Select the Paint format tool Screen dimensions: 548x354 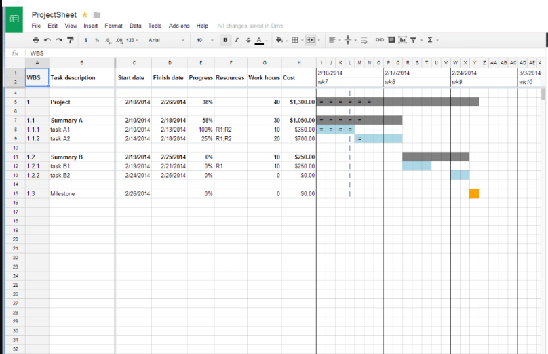click(x=71, y=40)
